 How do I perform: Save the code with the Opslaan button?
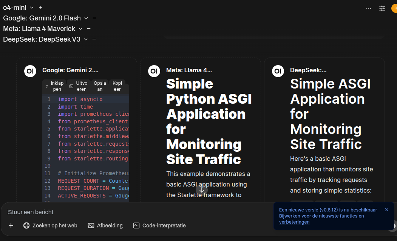100,86
